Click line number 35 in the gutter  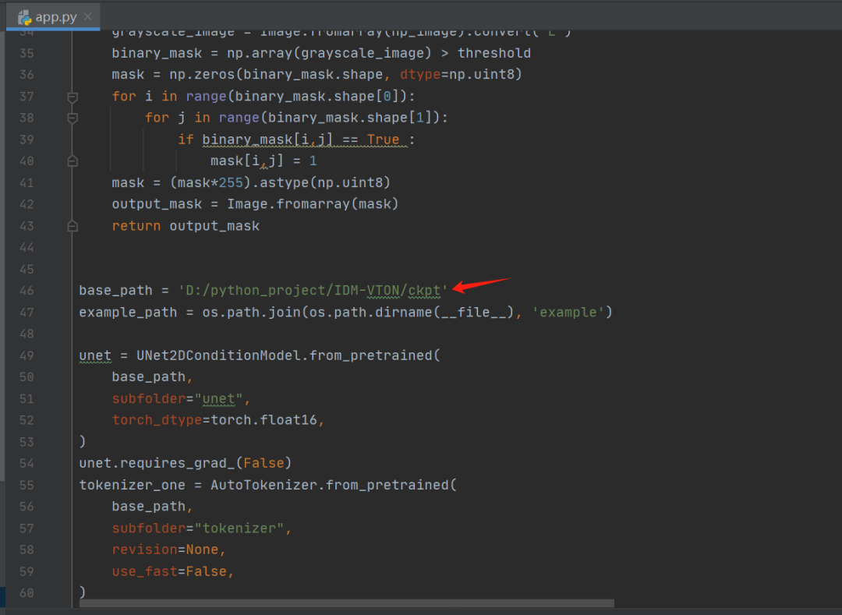tap(27, 53)
